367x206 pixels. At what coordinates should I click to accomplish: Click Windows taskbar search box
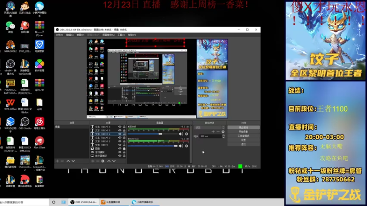24,202
